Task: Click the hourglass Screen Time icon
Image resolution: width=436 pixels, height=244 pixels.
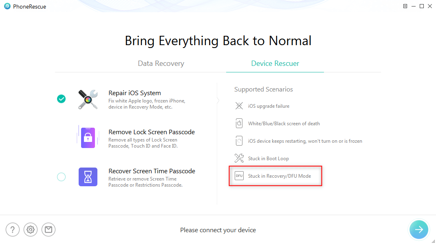Action: tap(88, 177)
